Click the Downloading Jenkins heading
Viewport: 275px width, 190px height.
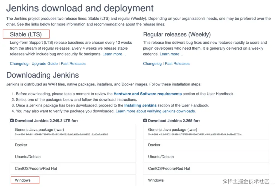43,75
